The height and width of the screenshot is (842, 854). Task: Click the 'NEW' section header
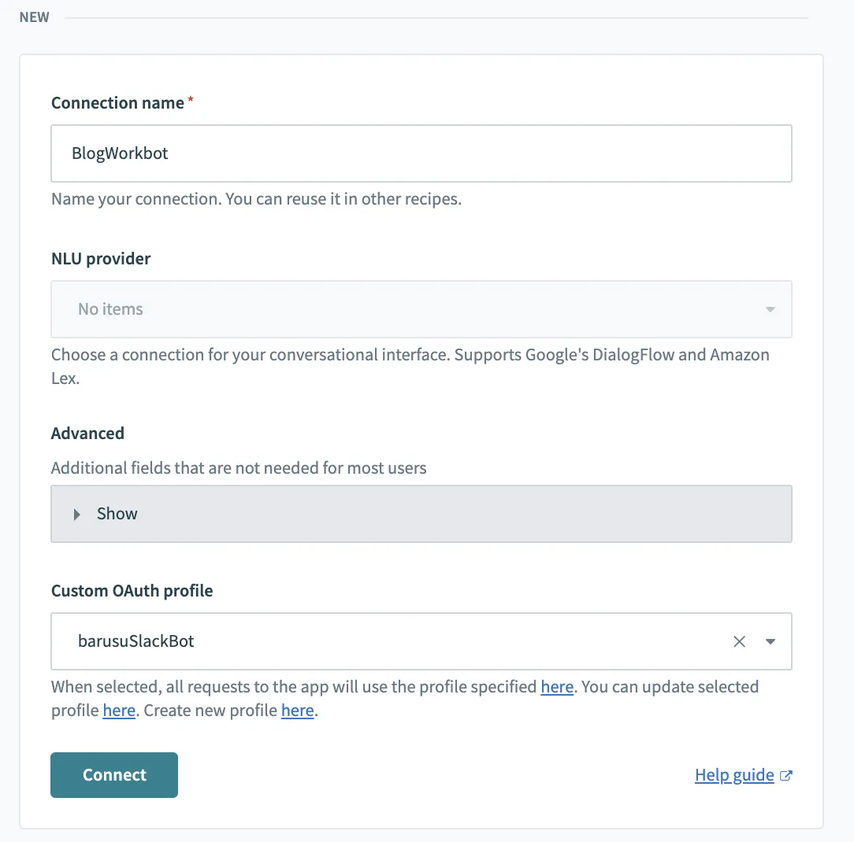point(34,17)
